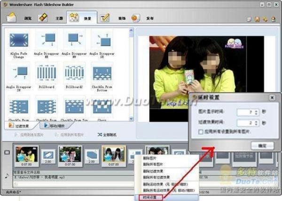Open the 装饰 (Decorate) pencil icon
Viewport: 282px width, 201px height.
pyautogui.click(x=105, y=18)
